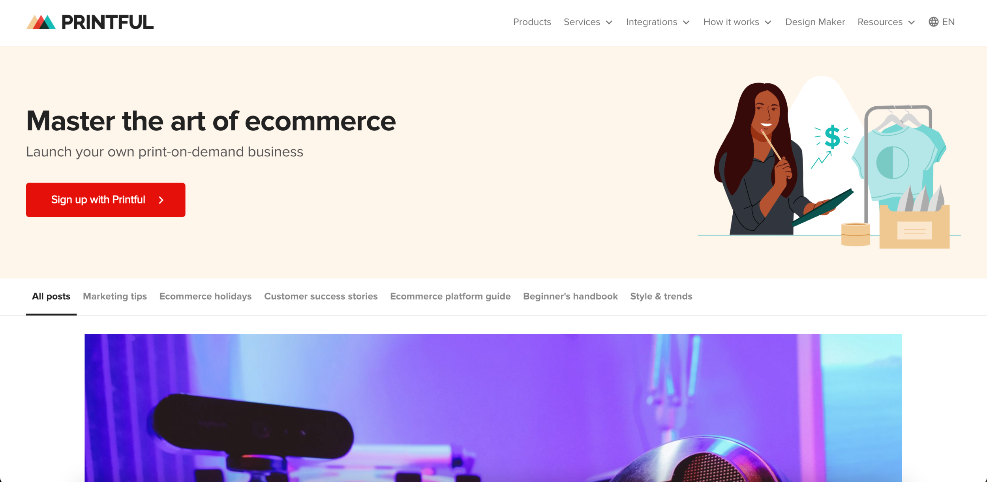Sign up with Printful button
The image size is (987, 482).
click(x=106, y=200)
